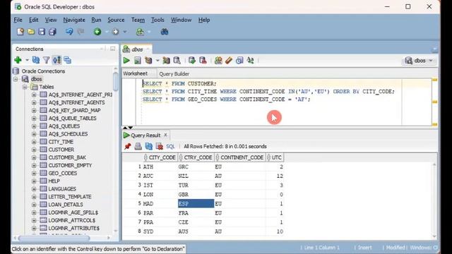Click the red delete icon in result toolbar

coord(160,146)
